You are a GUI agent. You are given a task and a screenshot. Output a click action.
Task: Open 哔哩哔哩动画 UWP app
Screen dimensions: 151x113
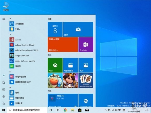[x=26, y=82]
